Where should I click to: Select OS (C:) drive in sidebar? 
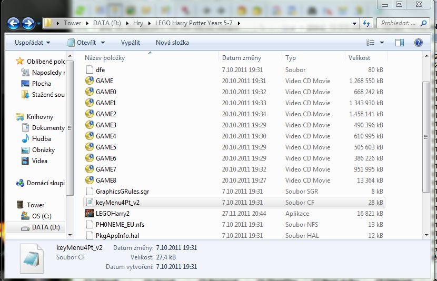coord(42,216)
